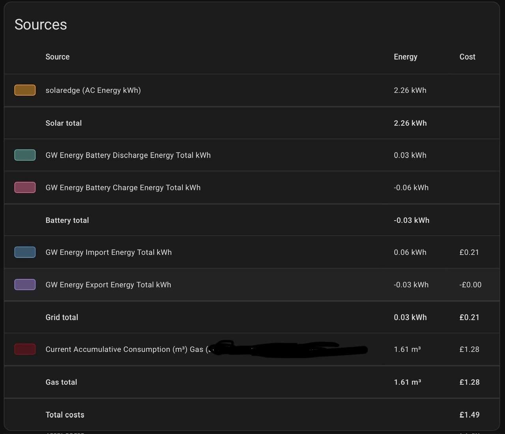Image resolution: width=505 pixels, height=434 pixels.
Task: Open the solaredge (AC Energy kWh) row
Action: pyautogui.click(x=252, y=90)
